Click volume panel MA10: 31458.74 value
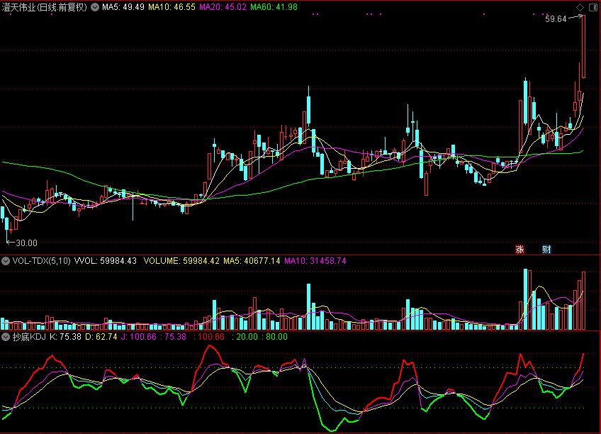This screenshot has width=601, height=434. tap(315, 261)
